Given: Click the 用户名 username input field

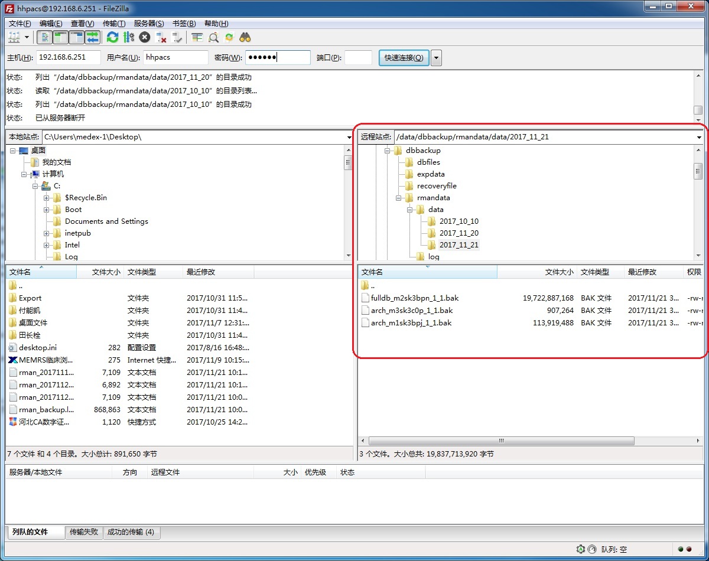Looking at the screenshot, I should click(x=175, y=57).
